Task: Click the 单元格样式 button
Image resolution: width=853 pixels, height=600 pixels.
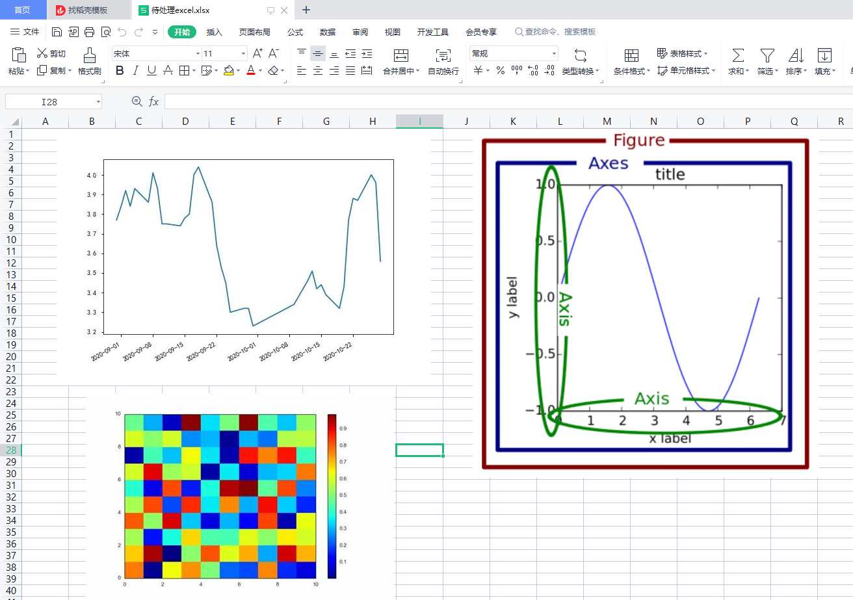Action: click(x=685, y=71)
